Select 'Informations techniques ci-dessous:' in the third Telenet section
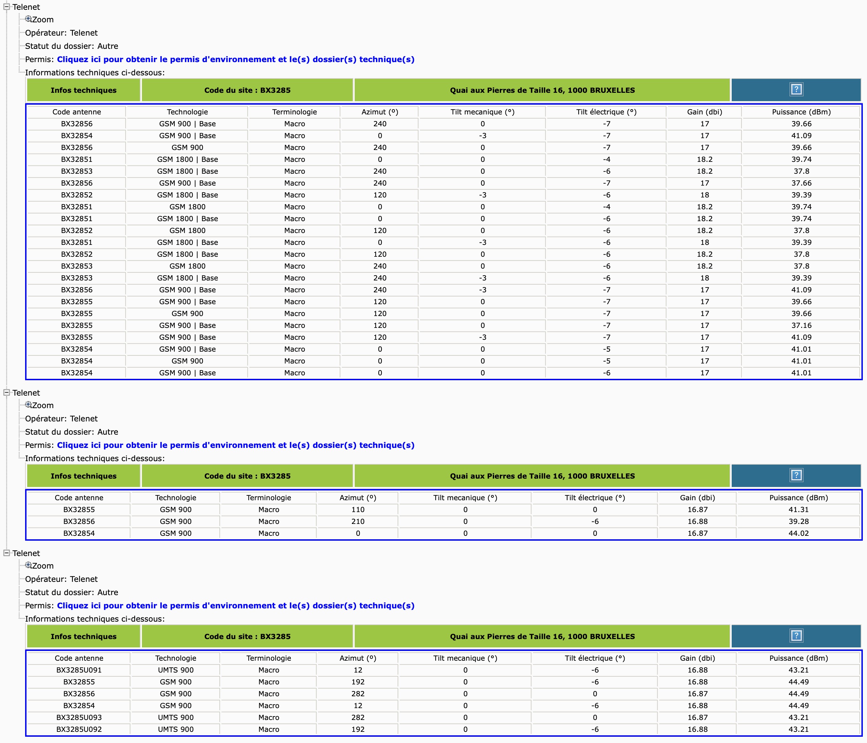This screenshot has width=867, height=743. click(x=95, y=619)
